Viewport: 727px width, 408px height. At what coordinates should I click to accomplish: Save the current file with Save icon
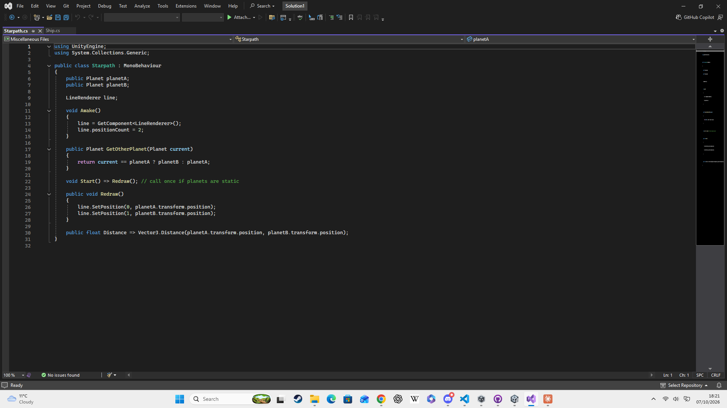[x=58, y=17]
